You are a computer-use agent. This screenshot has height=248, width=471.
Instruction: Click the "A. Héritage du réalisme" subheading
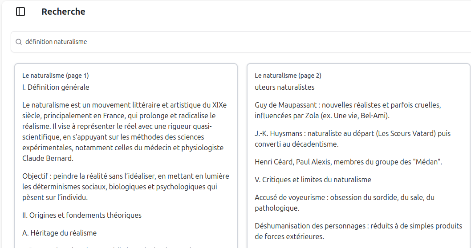click(59, 233)
